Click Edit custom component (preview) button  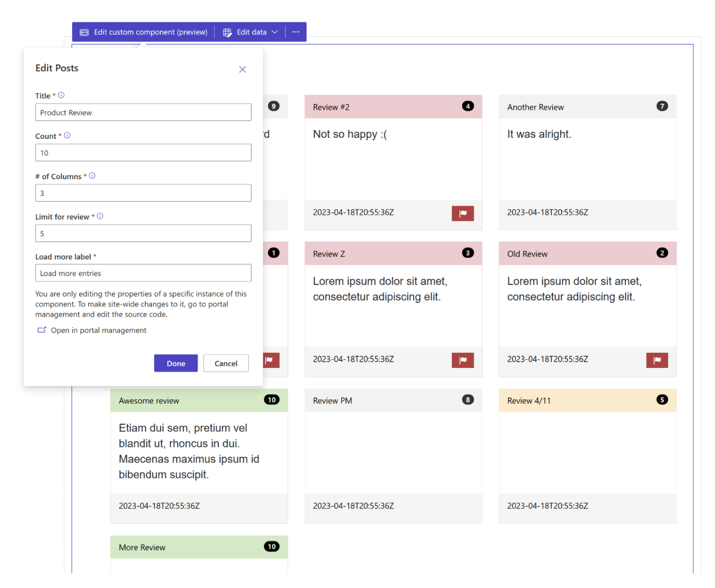pos(144,32)
